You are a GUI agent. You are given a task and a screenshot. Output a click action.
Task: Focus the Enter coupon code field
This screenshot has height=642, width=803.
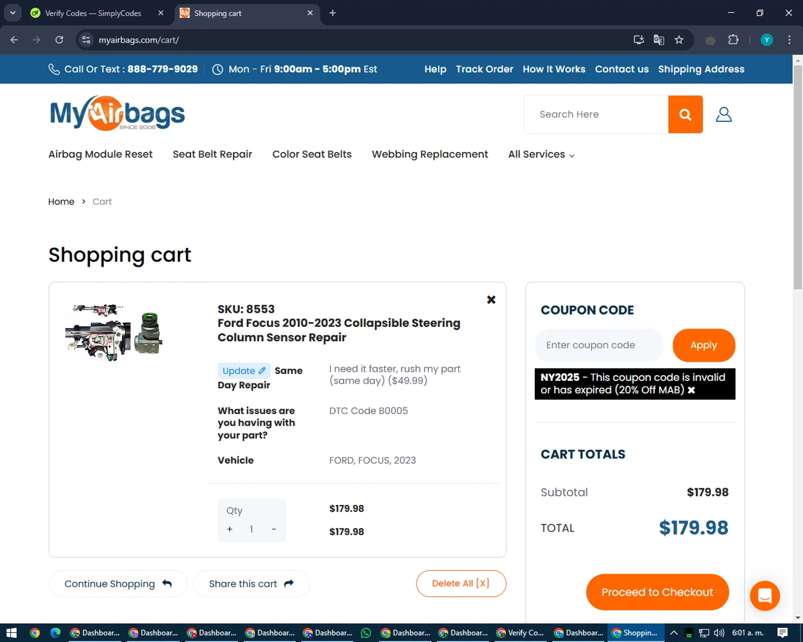click(599, 345)
